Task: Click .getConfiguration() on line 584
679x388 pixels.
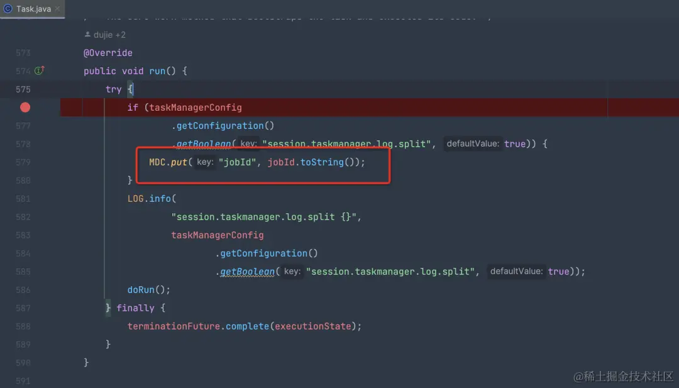Action: pos(267,253)
